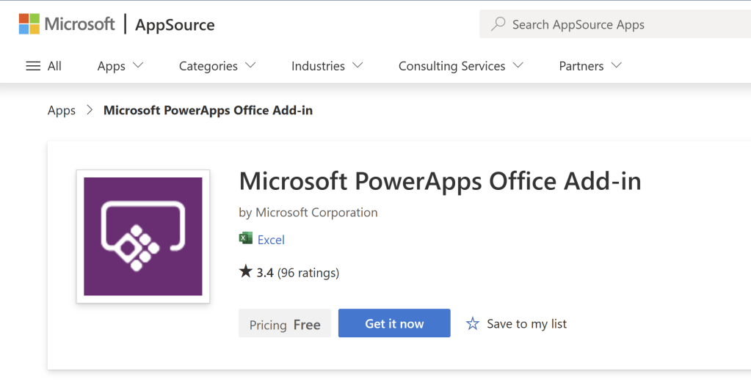Click the Microsoft Corporation publisher name
The width and height of the screenshot is (751, 382).
coord(316,213)
